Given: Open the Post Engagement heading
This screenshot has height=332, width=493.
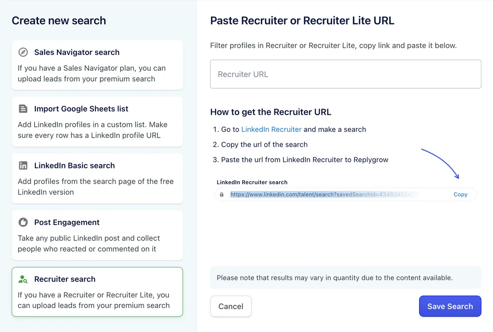Looking at the screenshot, I should click(x=67, y=222).
